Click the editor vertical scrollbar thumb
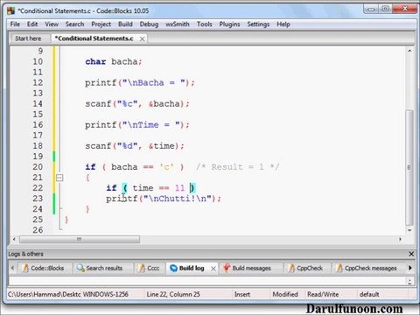 [x=409, y=167]
